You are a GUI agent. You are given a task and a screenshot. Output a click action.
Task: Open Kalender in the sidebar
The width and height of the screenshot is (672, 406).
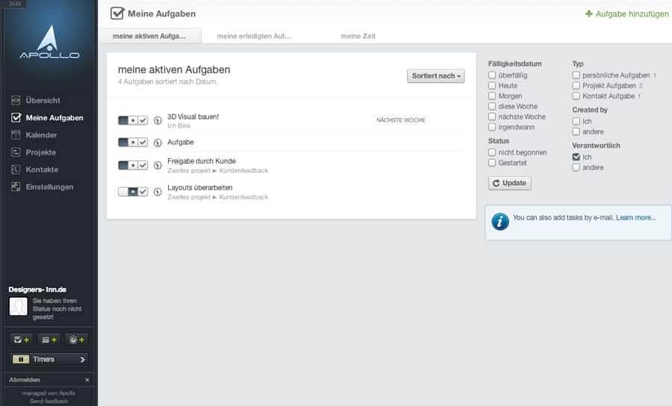(x=41, y=135)
